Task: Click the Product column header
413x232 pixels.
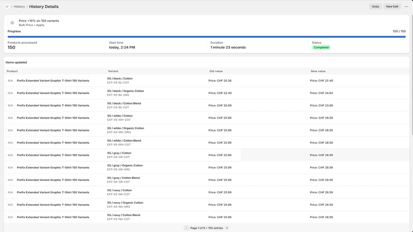Action: click(12, 71)
